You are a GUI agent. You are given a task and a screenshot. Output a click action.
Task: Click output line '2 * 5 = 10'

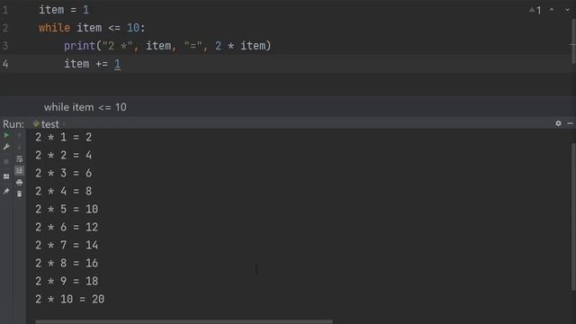click(x=67, y=210)
